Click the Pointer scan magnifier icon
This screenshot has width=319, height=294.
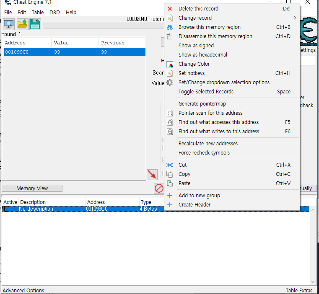point(170,113)
